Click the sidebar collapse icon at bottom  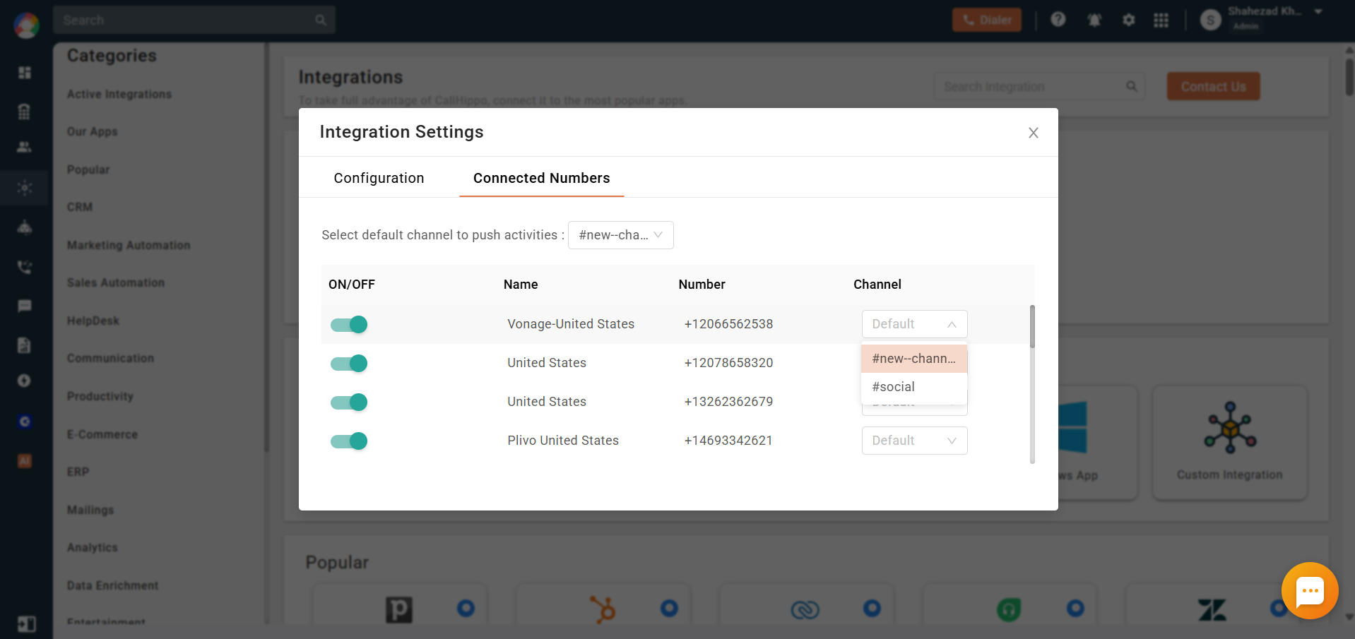pyautogui.click(x=27, y=624)
